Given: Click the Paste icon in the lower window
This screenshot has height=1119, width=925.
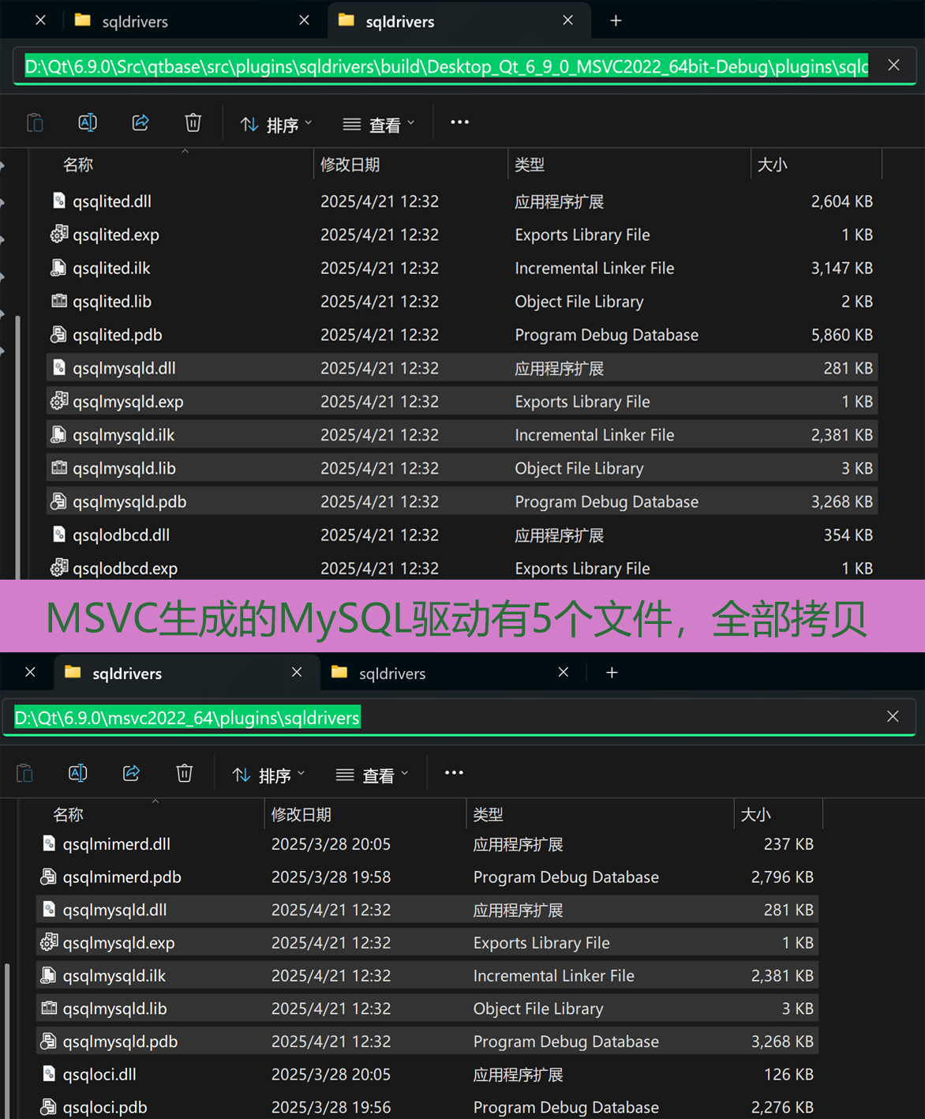Looking at the screenshot, I should pyautogui.click(x=24, y=773).
